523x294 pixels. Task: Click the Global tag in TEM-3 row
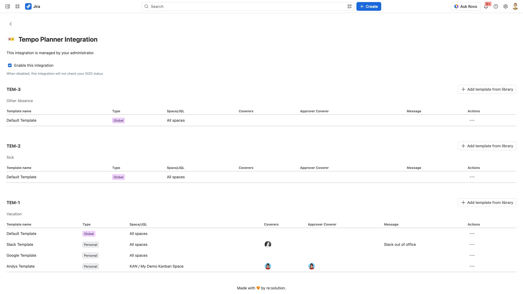[118, 121]
